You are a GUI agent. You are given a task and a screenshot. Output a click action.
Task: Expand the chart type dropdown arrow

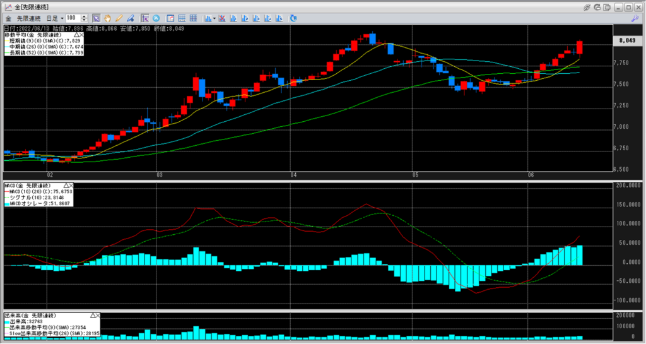coord(215,18)
